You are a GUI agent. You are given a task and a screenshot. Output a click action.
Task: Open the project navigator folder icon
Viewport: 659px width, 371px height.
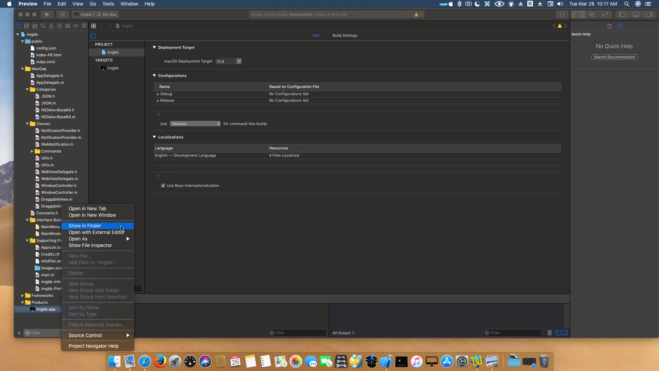click(x=18, y=26)
